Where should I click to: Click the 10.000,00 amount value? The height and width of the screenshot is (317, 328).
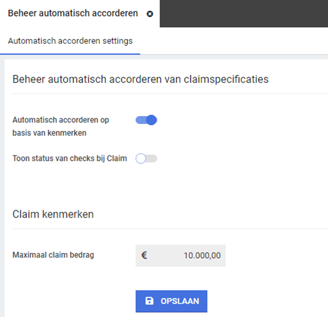pos(202,255)
